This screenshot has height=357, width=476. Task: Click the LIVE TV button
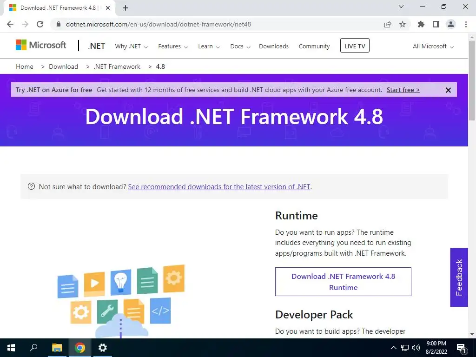355,46
